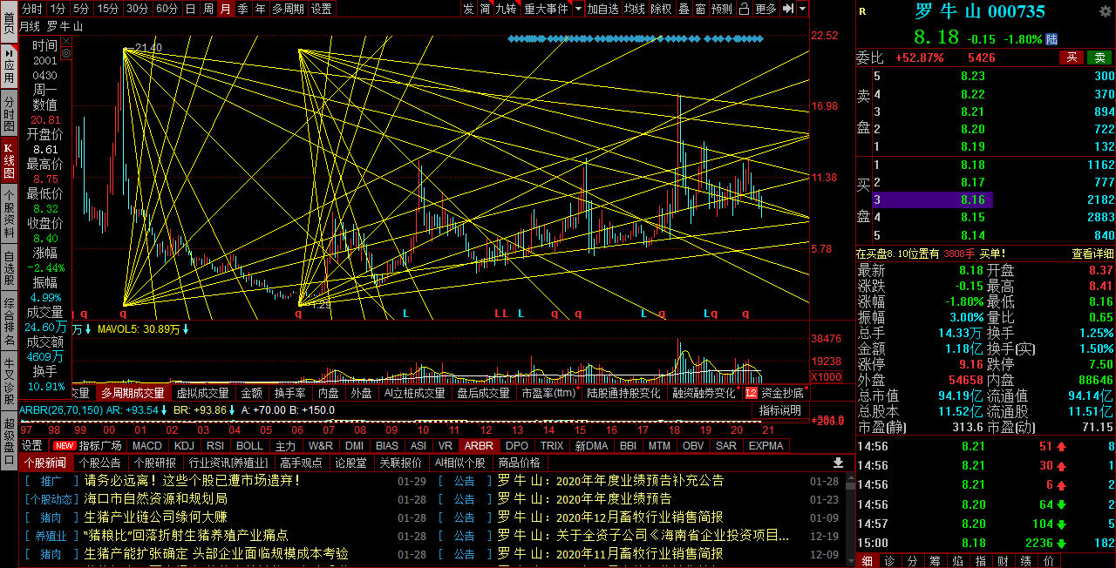Switch chart to 周 weekly period
This screenshot has width=1116, height=568.
pos(208,9)
